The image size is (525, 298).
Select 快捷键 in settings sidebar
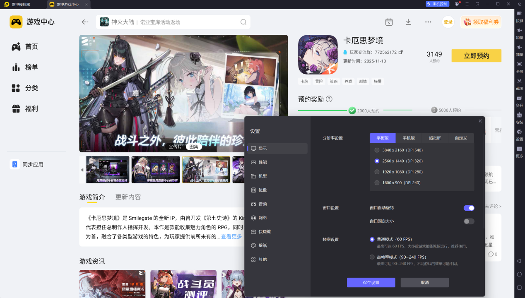277,232
